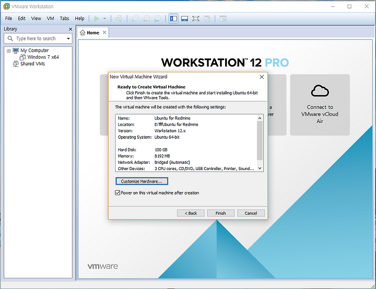Select My Computer in the library
376x289 pixels.
pyautogui.click(x=34, y=51)
